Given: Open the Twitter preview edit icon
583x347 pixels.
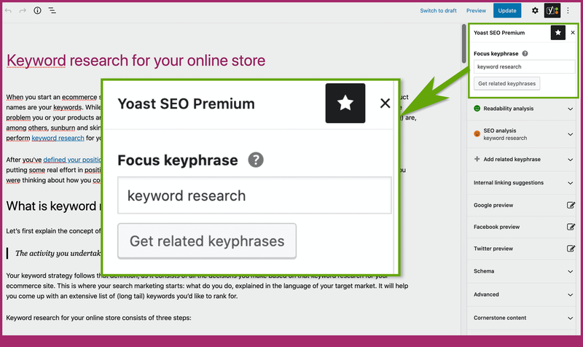Looking at the screenshot, I should 571,249.
